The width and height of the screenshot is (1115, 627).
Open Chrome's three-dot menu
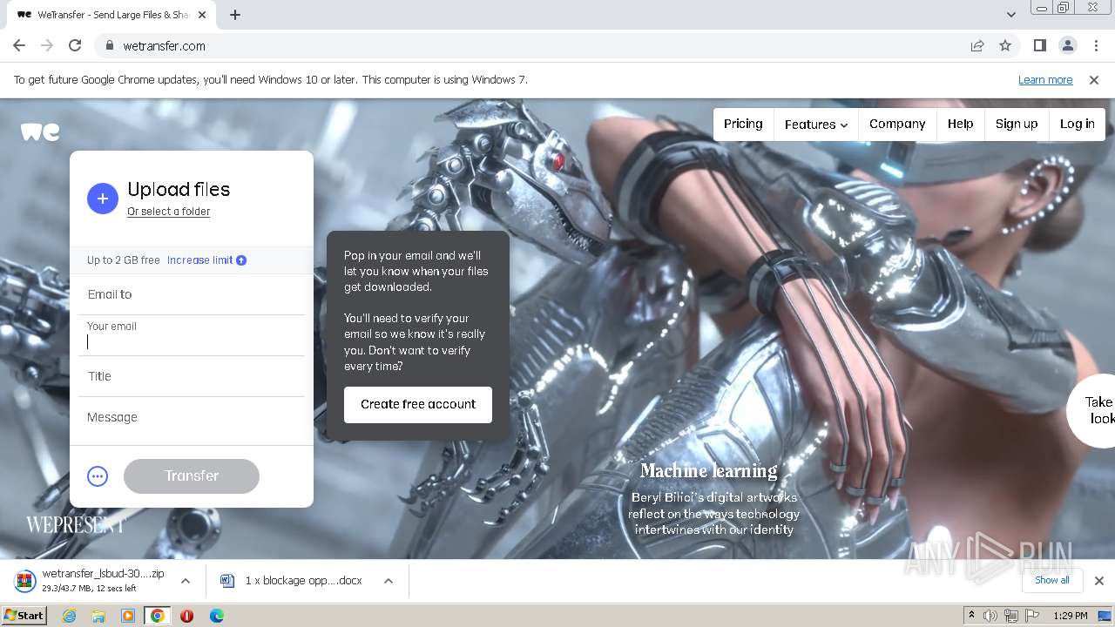[1095, 45]
